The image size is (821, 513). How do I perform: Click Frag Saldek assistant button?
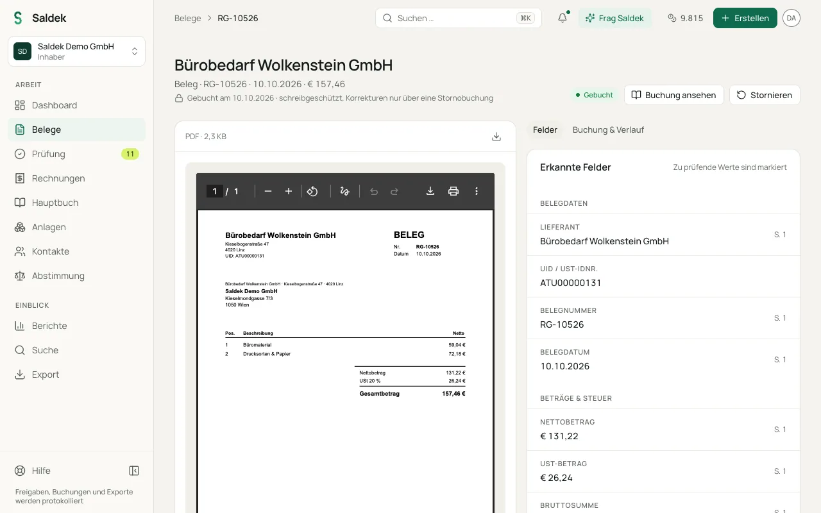pyautogui.click(x=615, y=18)
